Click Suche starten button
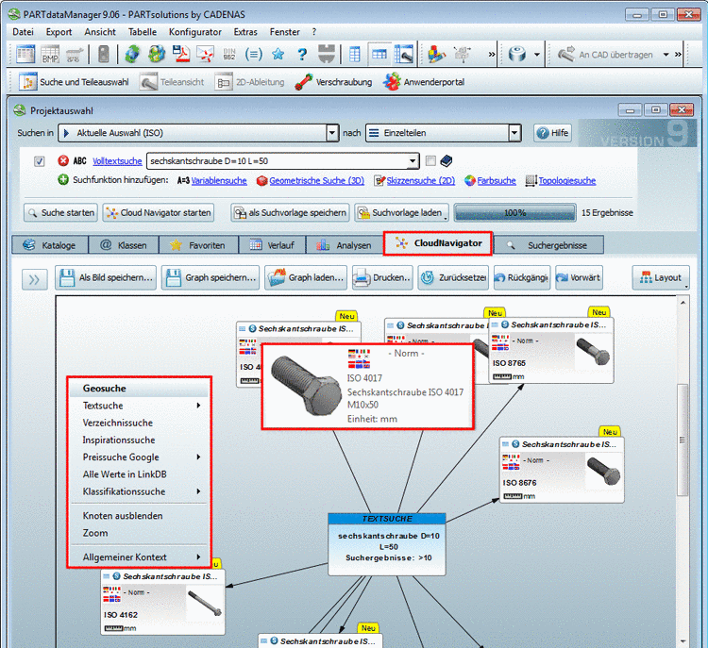This screenshot has height=648, width=708. (x=60, y=212)
